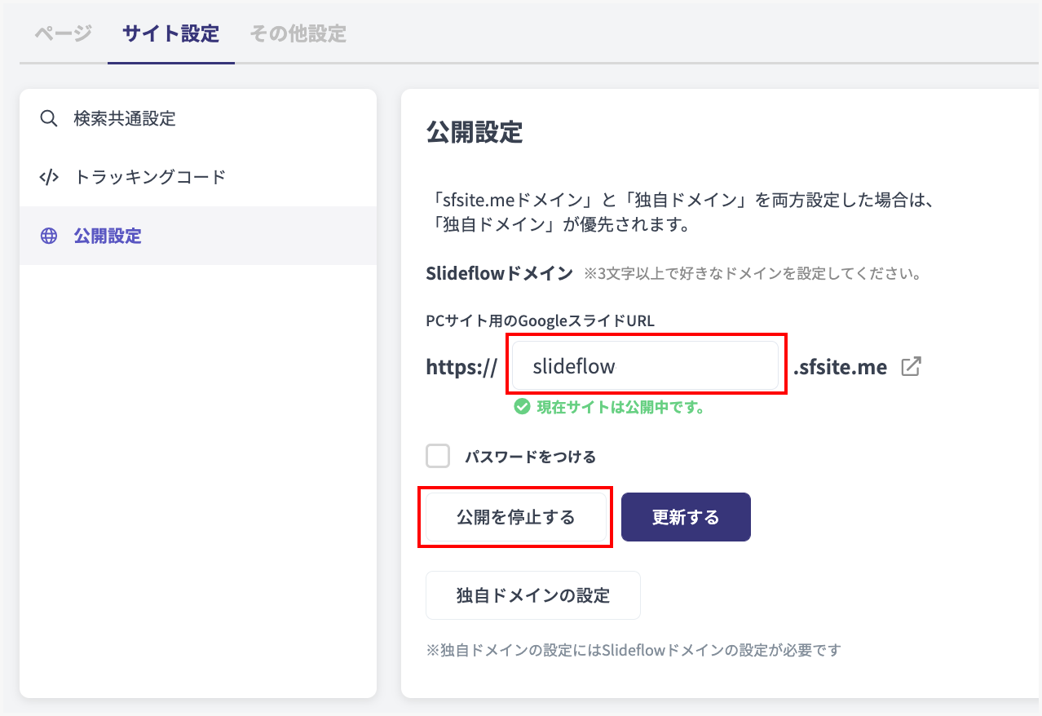Screen dimensions: 1042x716
Task: Click the 現在サイトは公開中です status message
Action: point(620,407)
